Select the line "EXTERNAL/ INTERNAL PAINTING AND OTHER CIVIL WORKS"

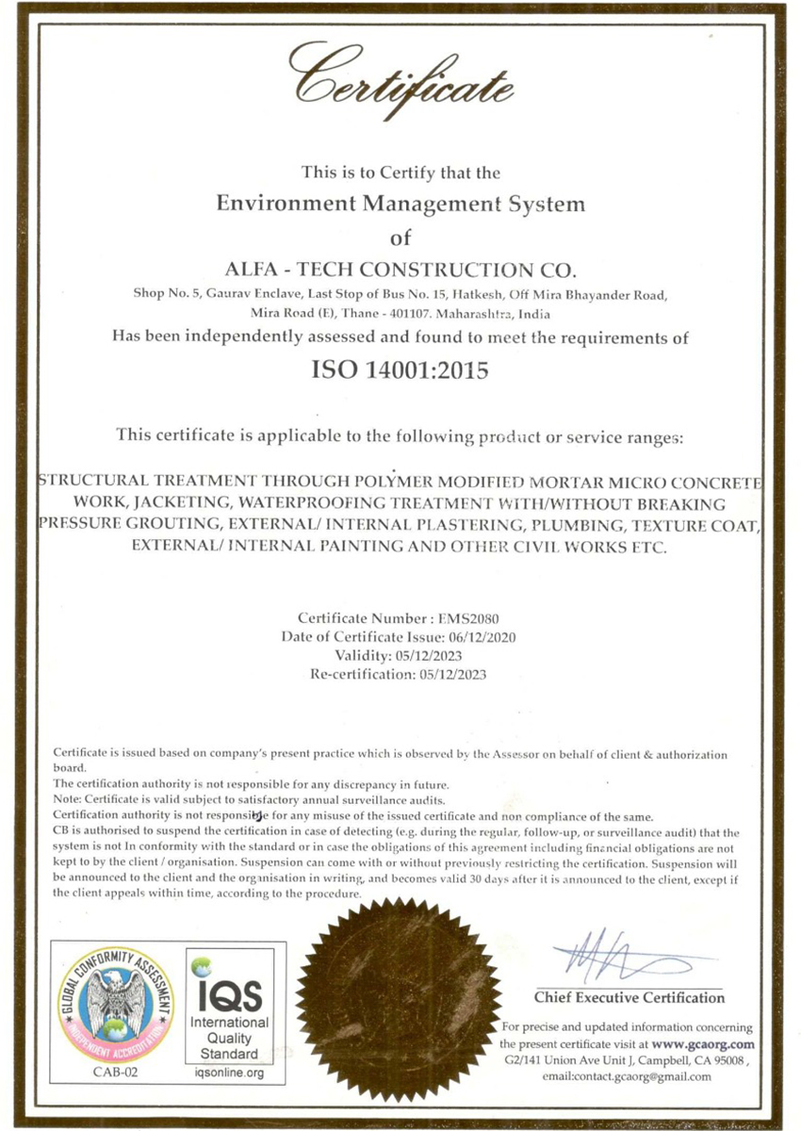point(400,546)
